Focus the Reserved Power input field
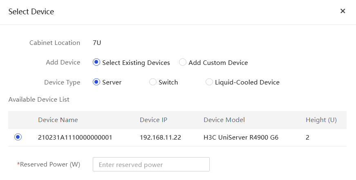Image resolution: width=356 pixels, height=180 pixels. tap(151, 164)
